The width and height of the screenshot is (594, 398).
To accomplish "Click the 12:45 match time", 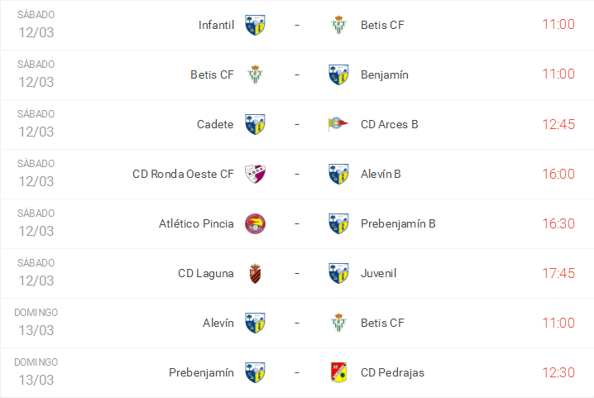I will (x=558, y=124).
